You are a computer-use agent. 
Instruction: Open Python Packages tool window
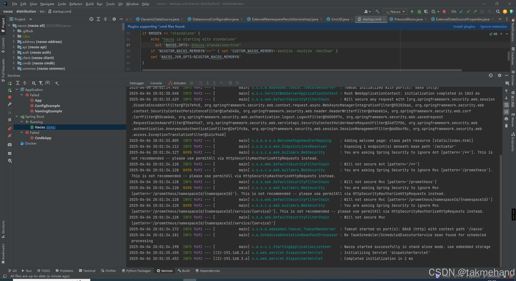(x=136, y=271)
